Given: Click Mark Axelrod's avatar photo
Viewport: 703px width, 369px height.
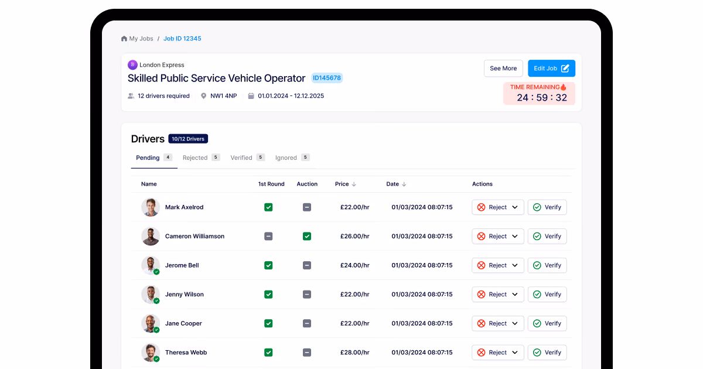Looking at the screenshot, I should tap(151, 207).
